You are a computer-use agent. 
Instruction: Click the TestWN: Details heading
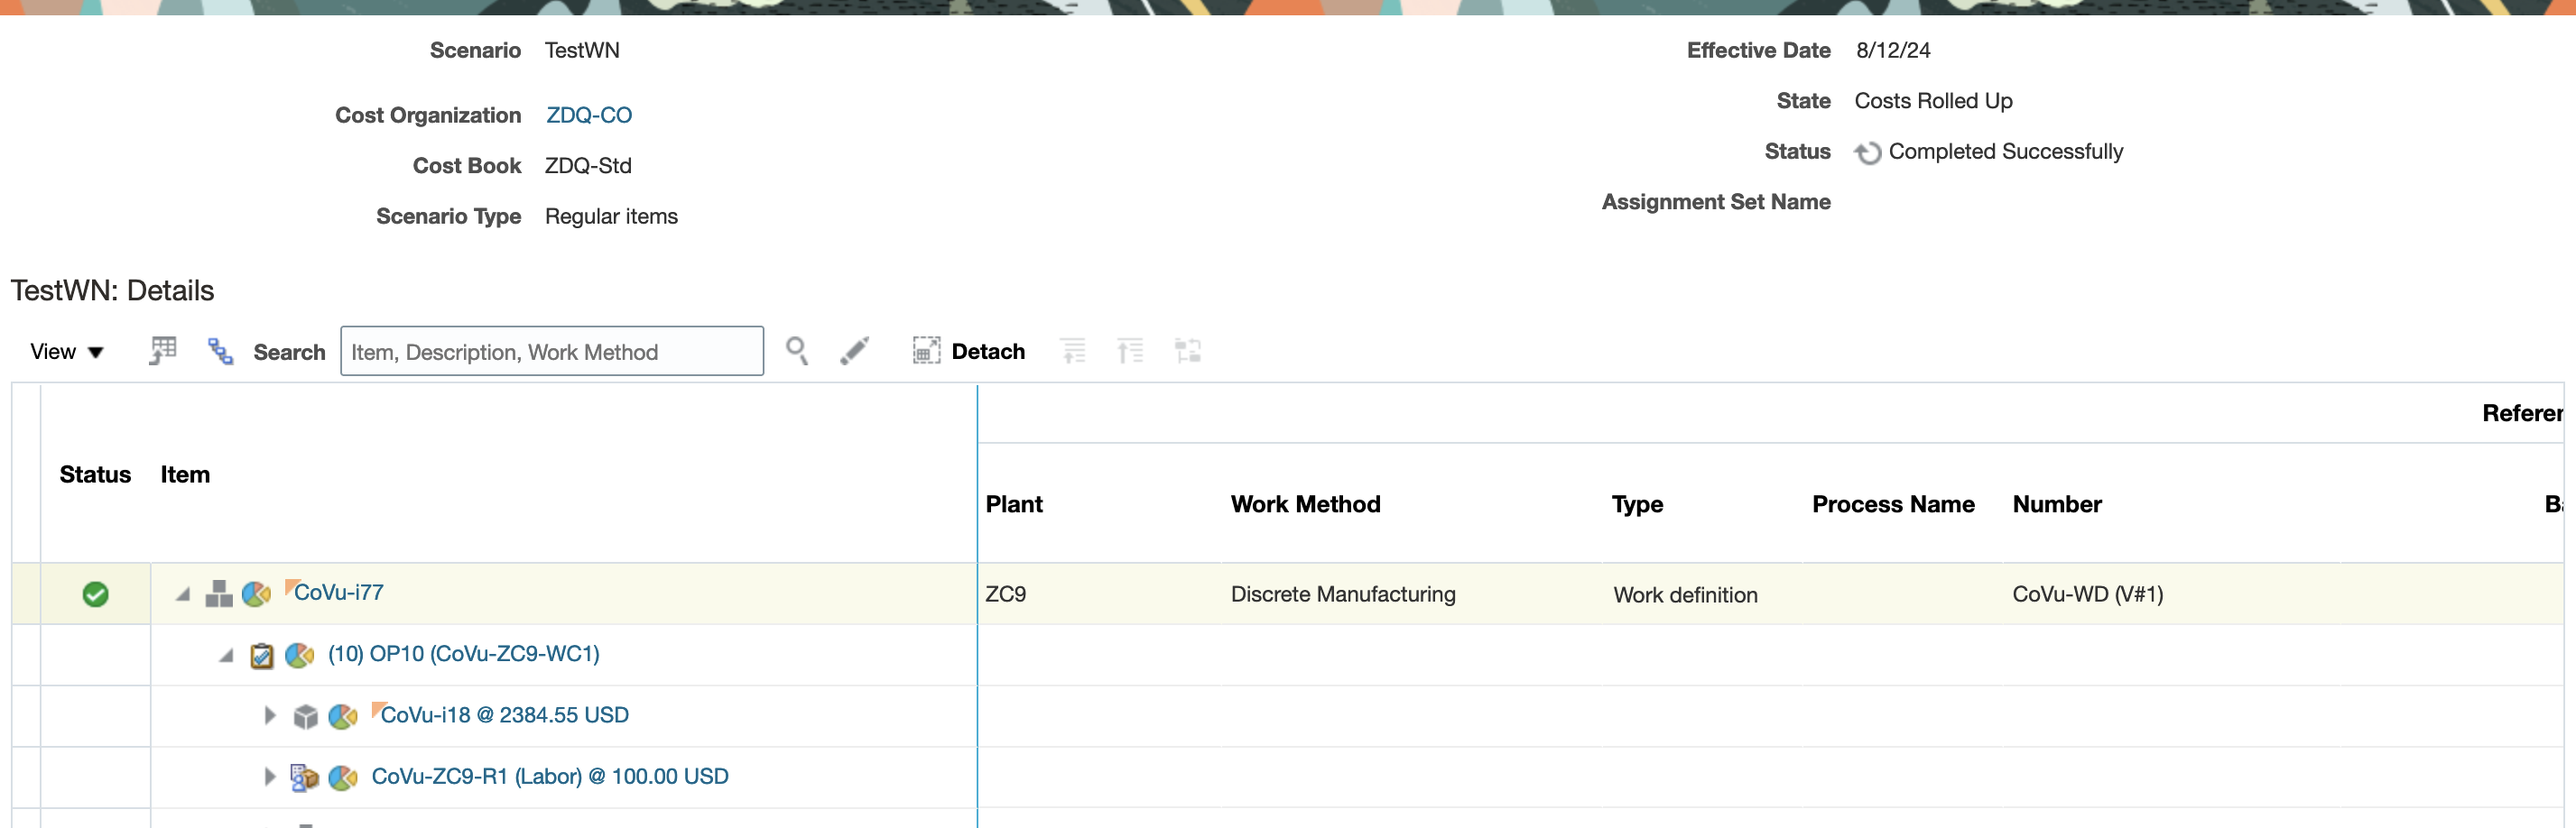tap(112, 290)
